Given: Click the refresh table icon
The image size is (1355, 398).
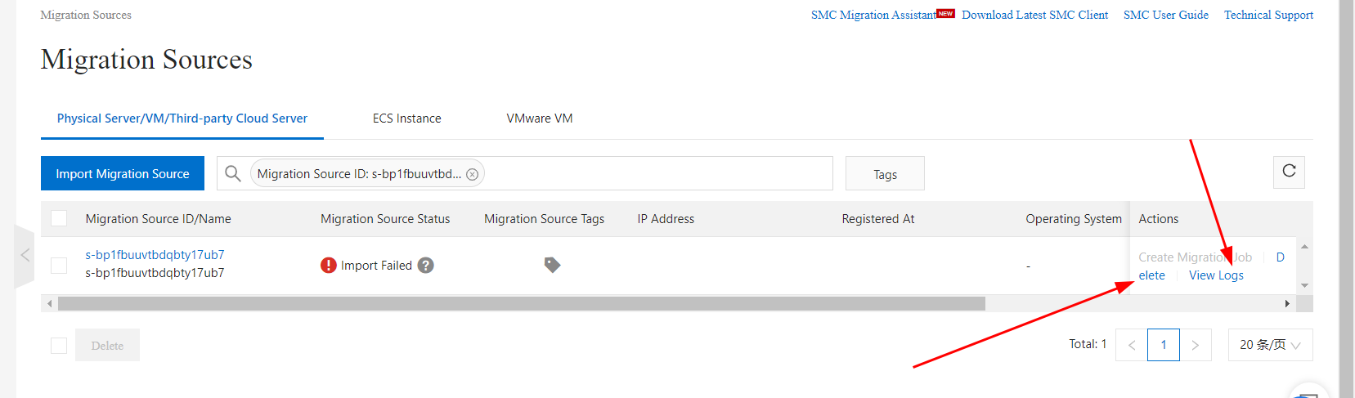Looking at the screenshot, I should pos(1289,172).
